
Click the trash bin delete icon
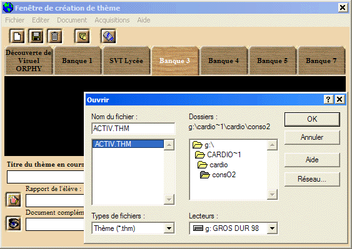(54, 36)
